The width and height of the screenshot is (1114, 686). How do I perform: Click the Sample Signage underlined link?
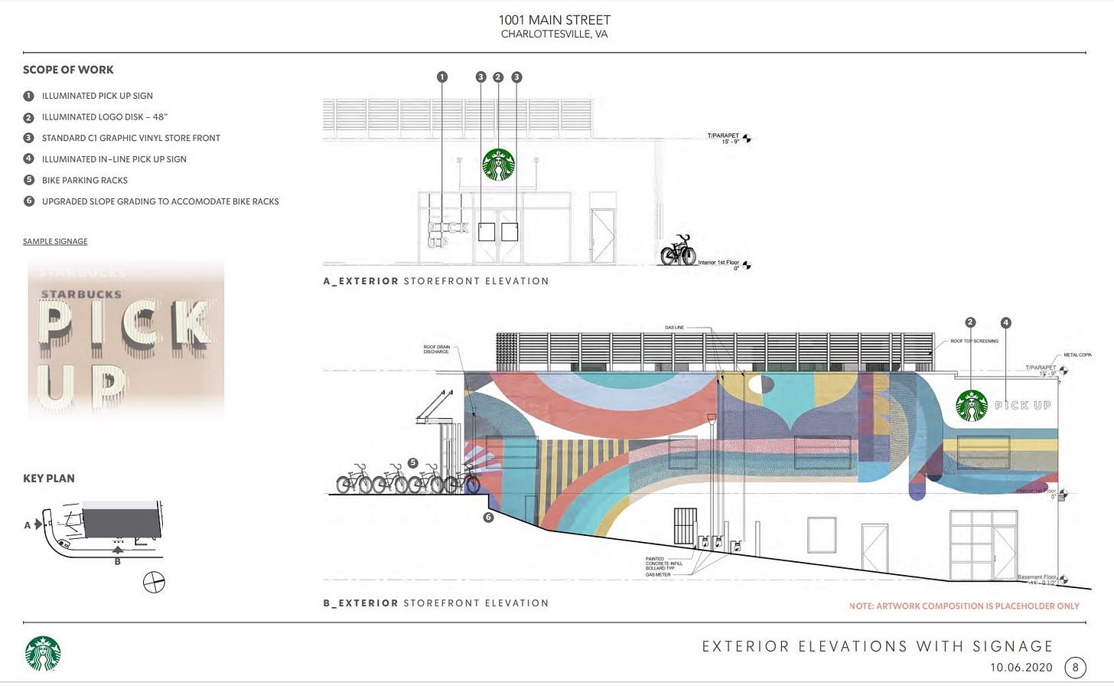point(55,241)
